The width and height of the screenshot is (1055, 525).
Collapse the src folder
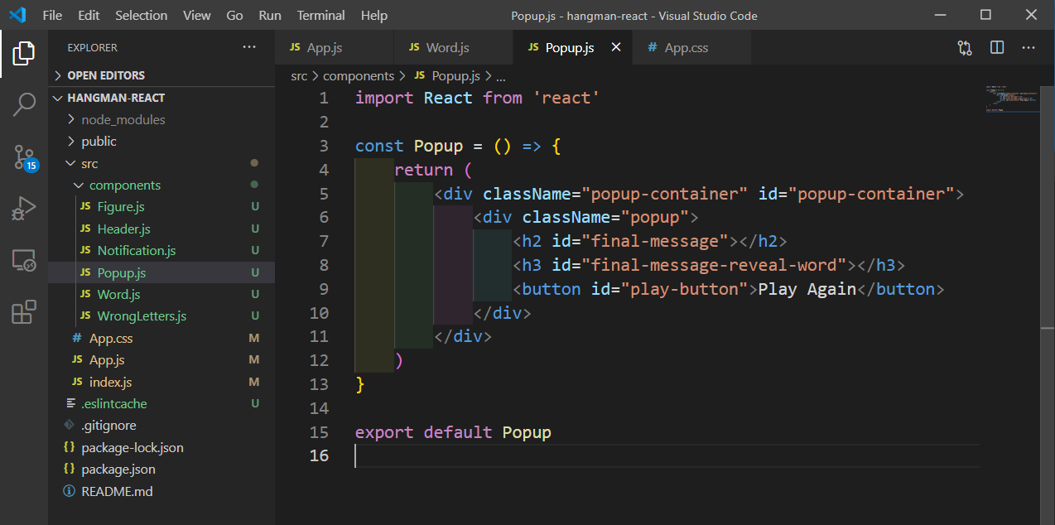coord(161,163)
